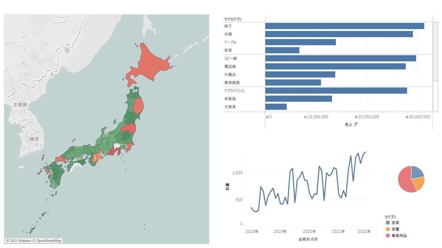Click the 2021年 axis label

(x=338, y=231)
